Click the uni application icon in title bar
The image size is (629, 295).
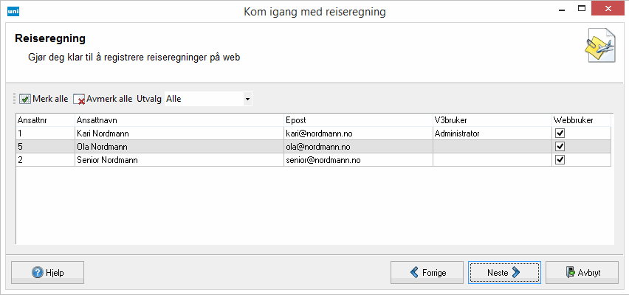coord(13,11)
